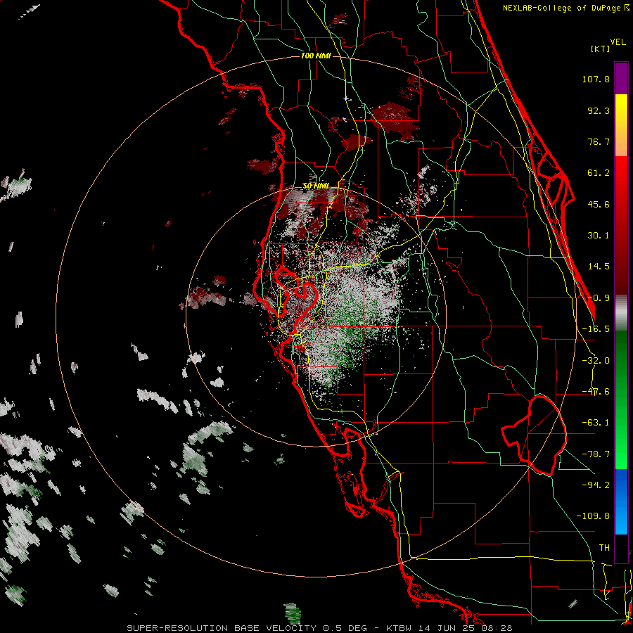This screenshot has height=633, width=633.
Task: Click the TH legend label
Action: [x=604, y=548]
